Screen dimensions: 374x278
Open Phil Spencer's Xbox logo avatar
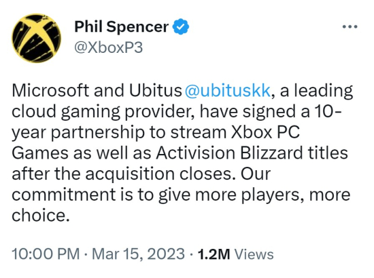(37, 38)
